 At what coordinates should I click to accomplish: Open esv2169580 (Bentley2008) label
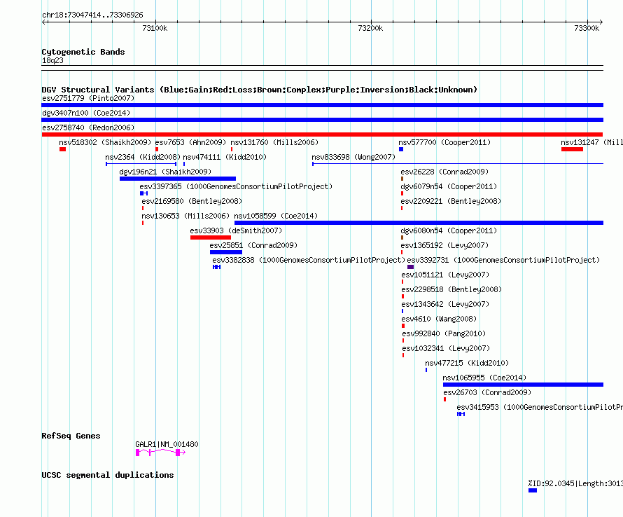192,201
